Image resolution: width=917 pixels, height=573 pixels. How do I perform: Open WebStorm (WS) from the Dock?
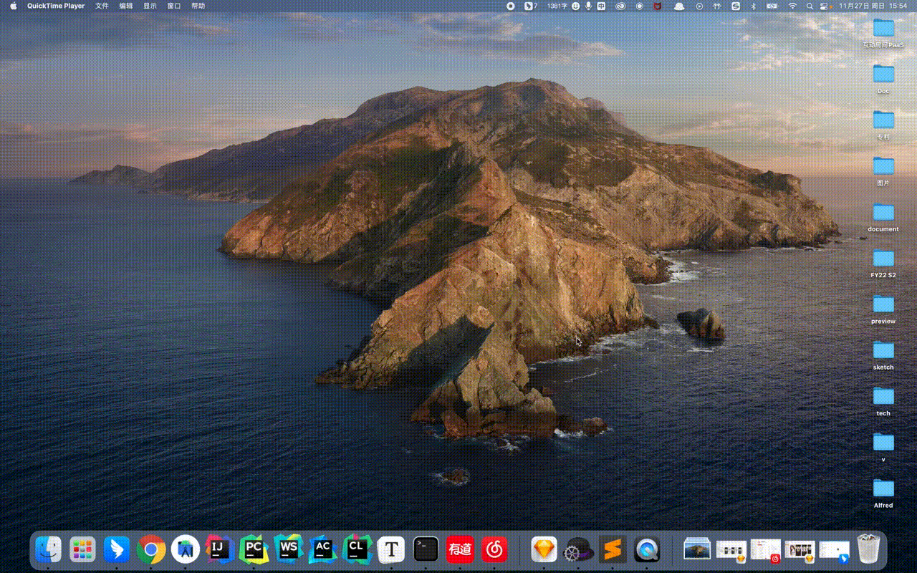[289, 549]
